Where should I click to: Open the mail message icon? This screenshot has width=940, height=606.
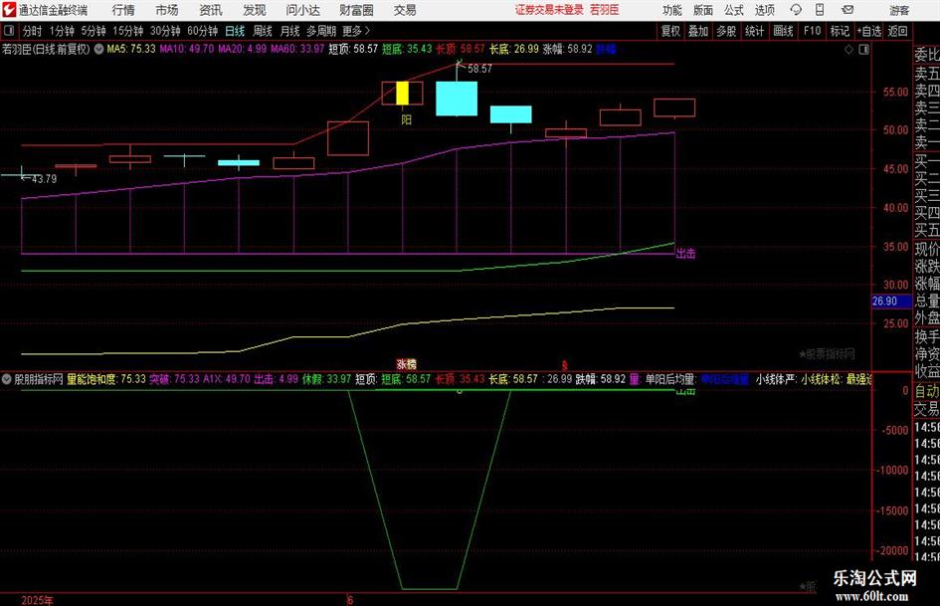(x=847, y=10)
